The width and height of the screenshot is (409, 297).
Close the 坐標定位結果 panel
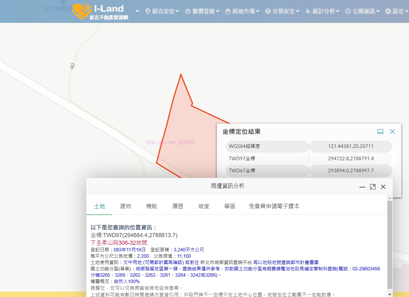click(392, 131)
